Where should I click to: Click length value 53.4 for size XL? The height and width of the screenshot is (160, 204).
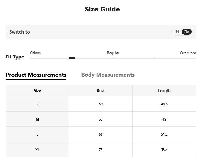[x=164, y=150]
